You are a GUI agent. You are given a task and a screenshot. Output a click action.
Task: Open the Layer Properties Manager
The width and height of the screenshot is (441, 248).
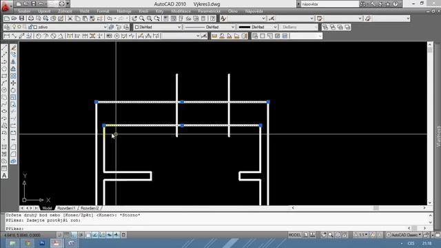click(x=7, y=27)
